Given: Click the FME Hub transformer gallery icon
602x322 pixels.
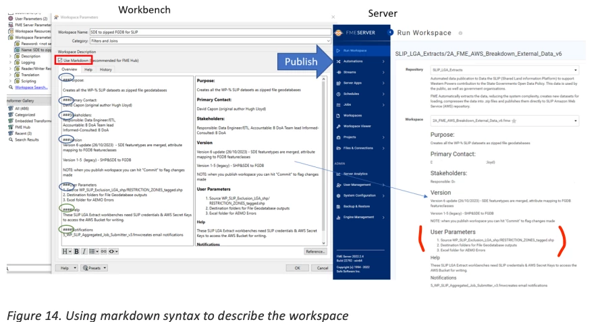Looking at the screenshot, I should [11, 127].
